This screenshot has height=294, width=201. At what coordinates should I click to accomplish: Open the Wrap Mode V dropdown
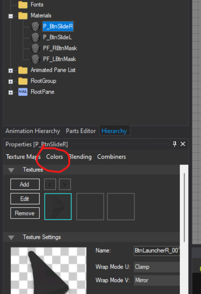[x=157, y=281]
